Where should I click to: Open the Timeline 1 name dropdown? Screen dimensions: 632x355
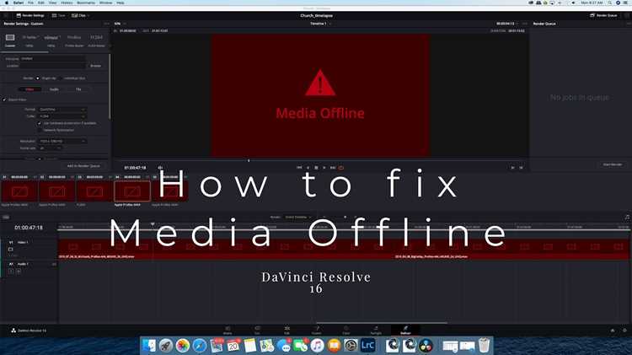(x=320, y=24)
